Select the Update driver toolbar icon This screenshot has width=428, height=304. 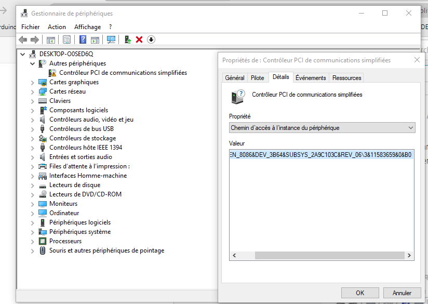point(127,39)
